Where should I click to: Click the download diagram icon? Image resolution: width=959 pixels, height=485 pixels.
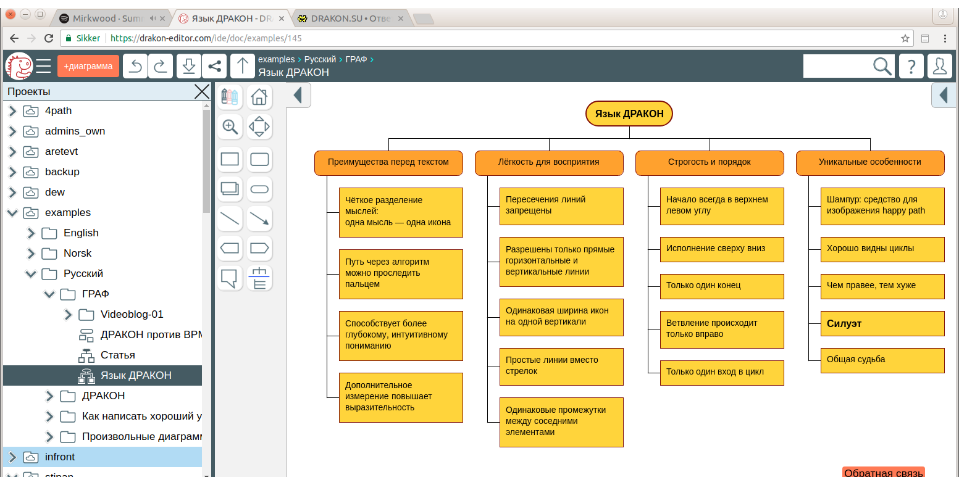[x=189, y=66]
